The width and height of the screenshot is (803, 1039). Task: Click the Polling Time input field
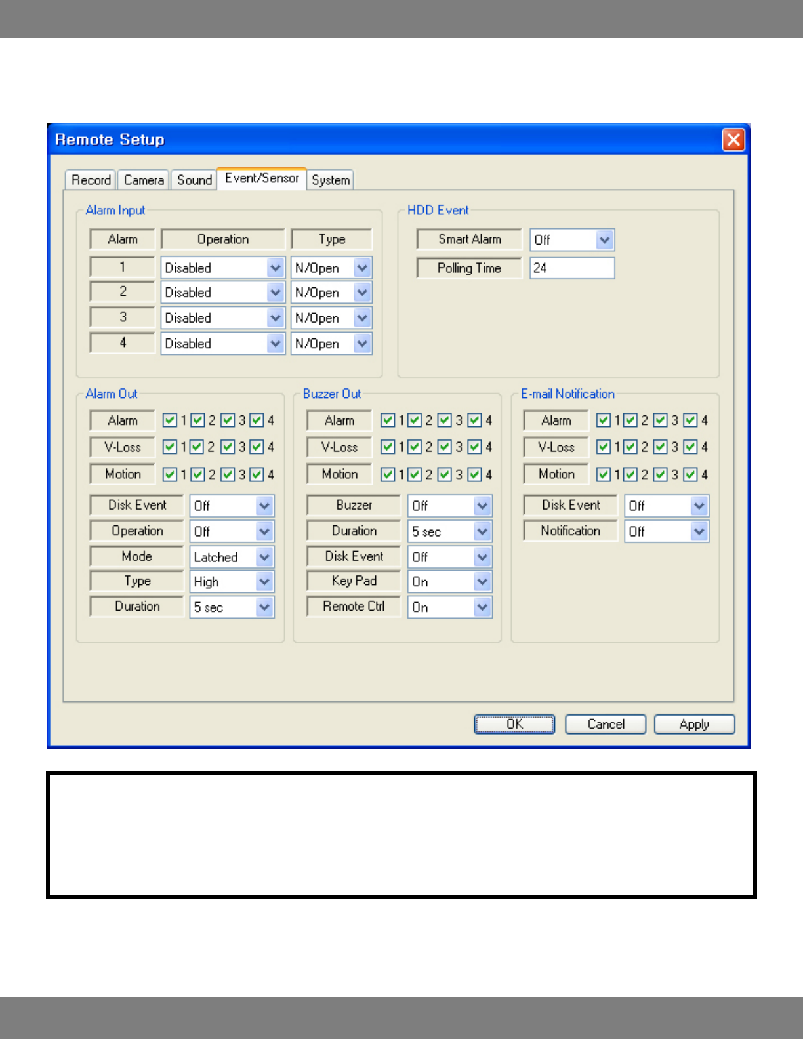(x=572, y=268)
